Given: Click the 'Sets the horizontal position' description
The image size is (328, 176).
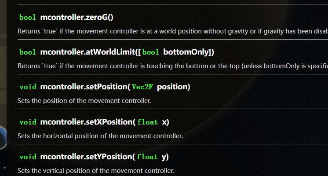Looking at the screenshot, I should pos(100,136).
